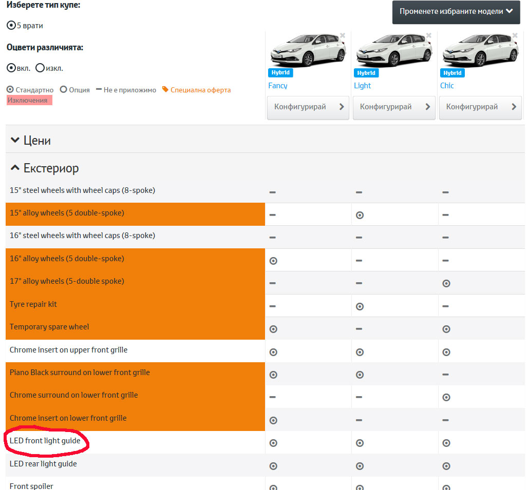
Task: Open Променете избраните модели dropdown
Action: 456,11
